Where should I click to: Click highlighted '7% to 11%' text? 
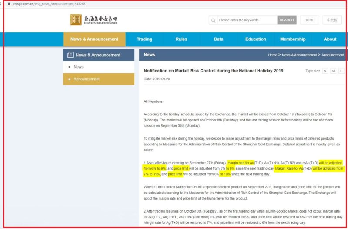[x=151, y=174]
